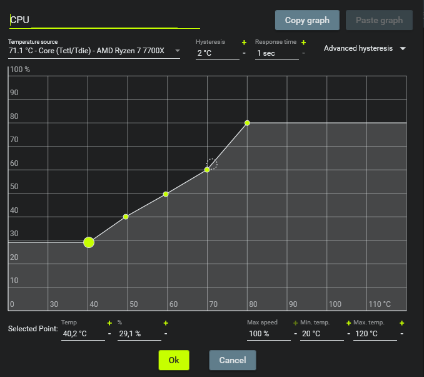The width and height of the screenshot is (424, 377).
Task: Decrease Selected Point Temp with minus
Action: [x=109, y=334]
